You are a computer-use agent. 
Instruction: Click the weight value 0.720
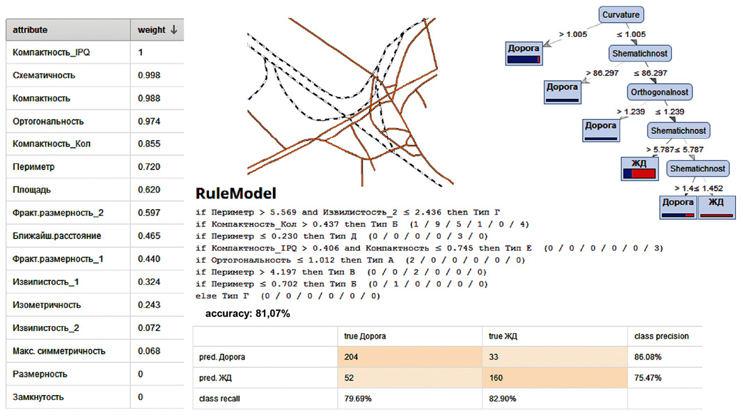click(x=149, y=167)
